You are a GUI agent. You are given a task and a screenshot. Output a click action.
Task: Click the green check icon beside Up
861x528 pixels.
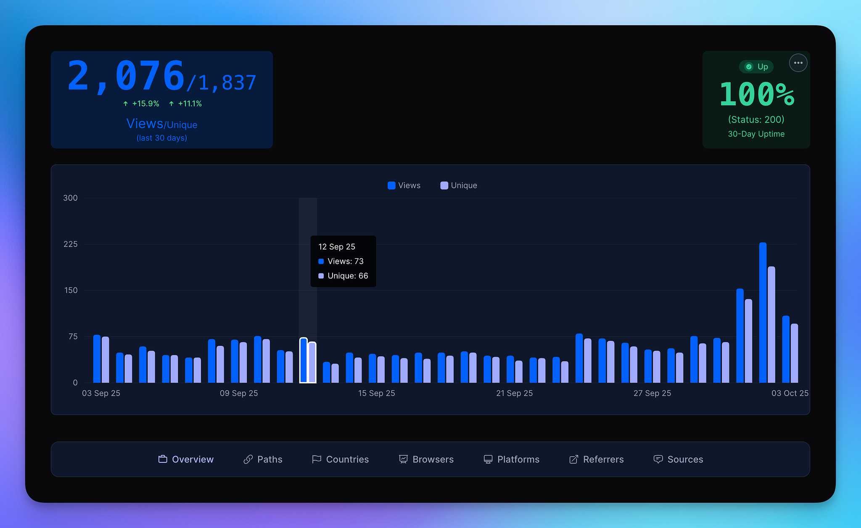749,67
